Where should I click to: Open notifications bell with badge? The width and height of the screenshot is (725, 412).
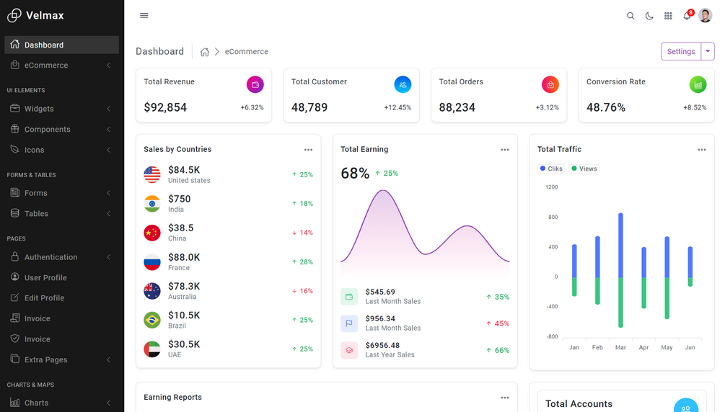(x=687, y=16)
